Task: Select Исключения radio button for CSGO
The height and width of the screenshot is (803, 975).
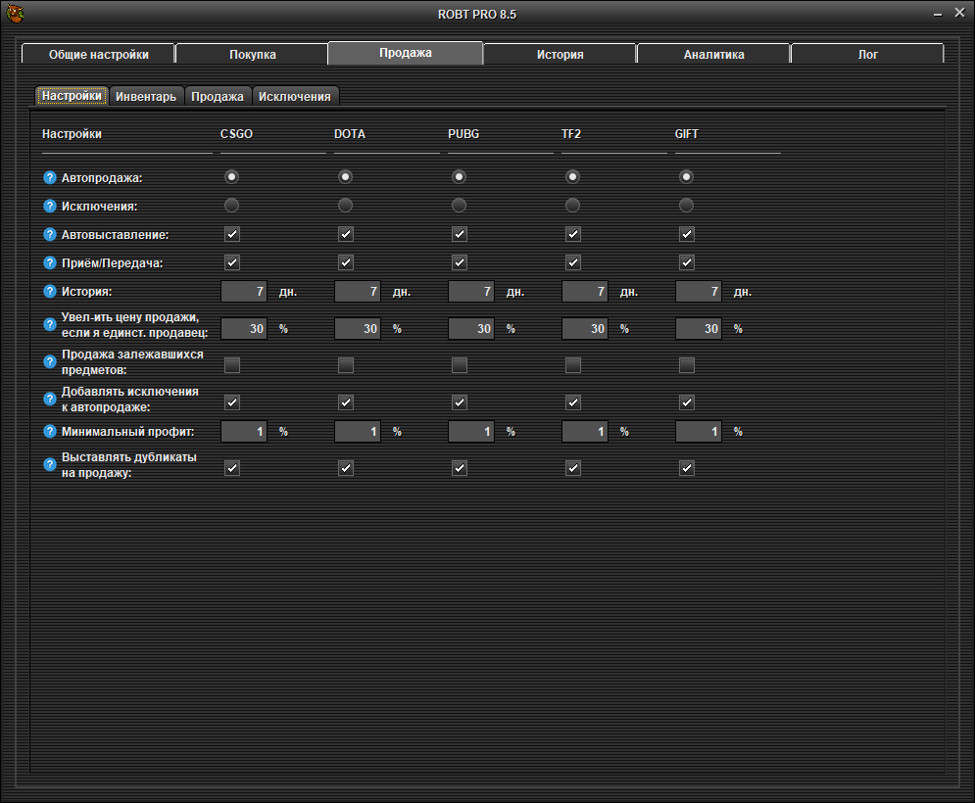Action: click(232, 206)
